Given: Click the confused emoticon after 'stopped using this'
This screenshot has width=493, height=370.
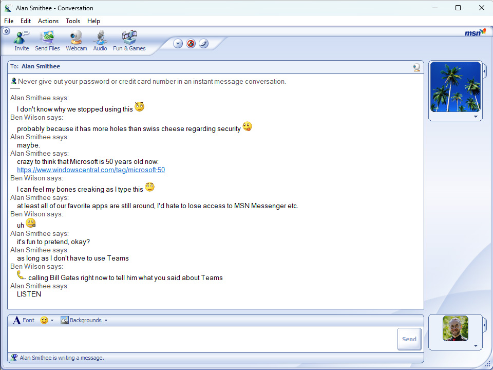Looking at the screenshot, I should coord(139,107).
